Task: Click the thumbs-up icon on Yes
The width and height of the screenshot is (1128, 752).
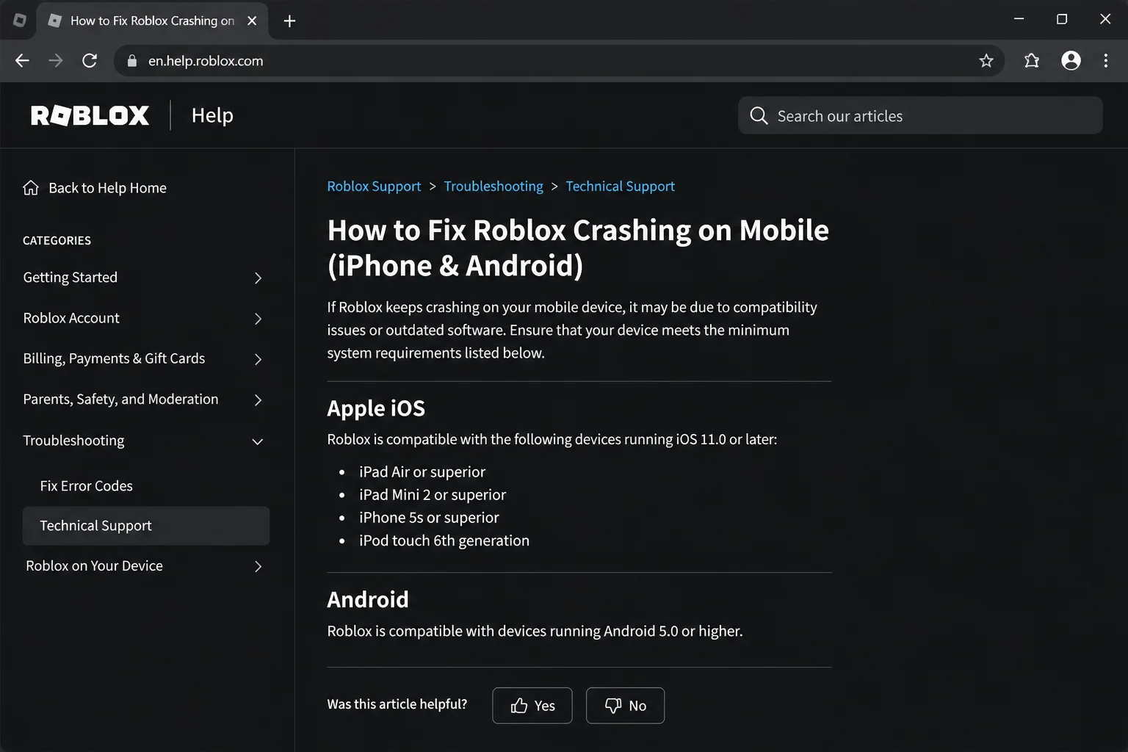Action: [x=519, y=706]
